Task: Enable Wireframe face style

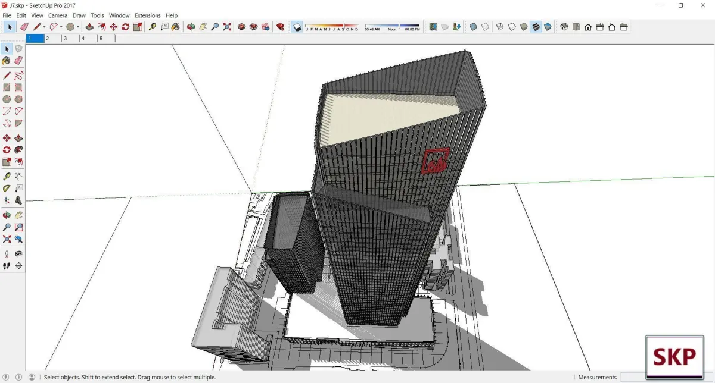Action: pos(500,27)
